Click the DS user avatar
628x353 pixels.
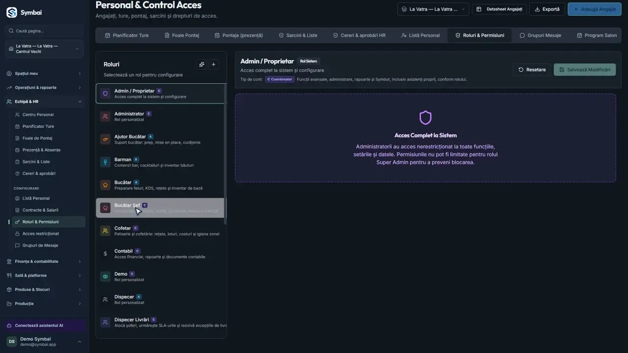(11, 342)
